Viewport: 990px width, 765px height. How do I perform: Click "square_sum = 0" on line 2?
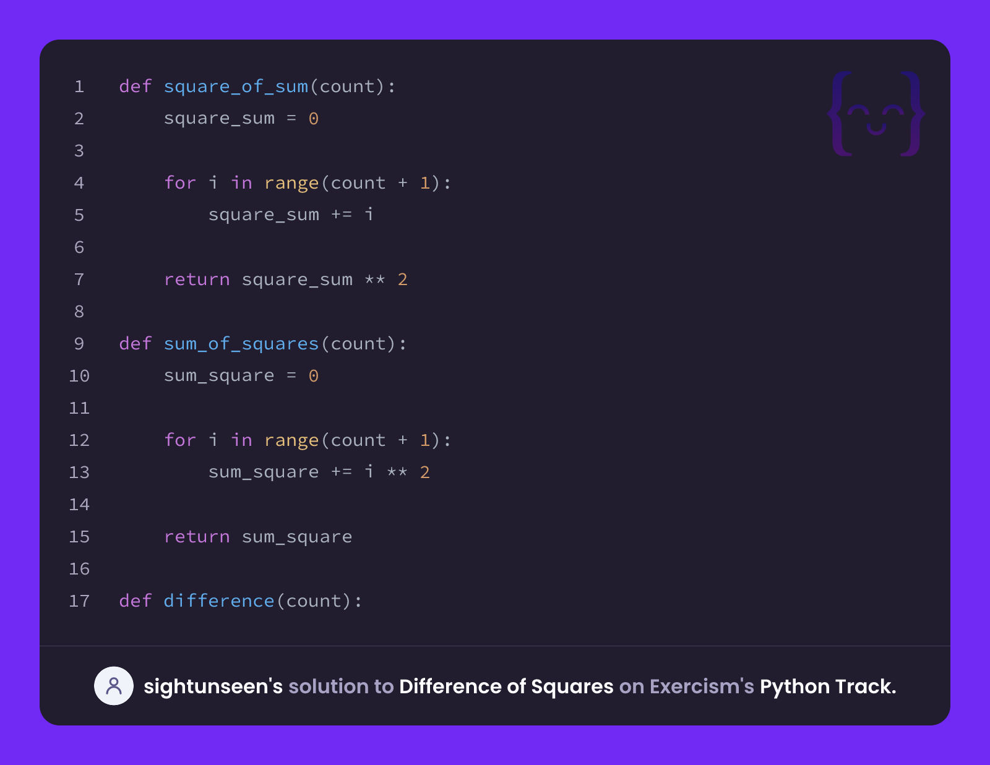pos(241,119)
